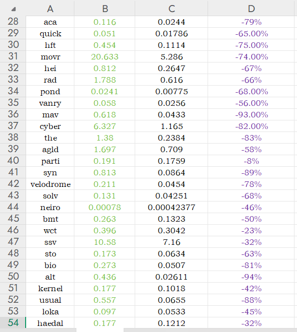Click the parti -8% change cell
Screen dimensions: 297x332
coord(251,161)
